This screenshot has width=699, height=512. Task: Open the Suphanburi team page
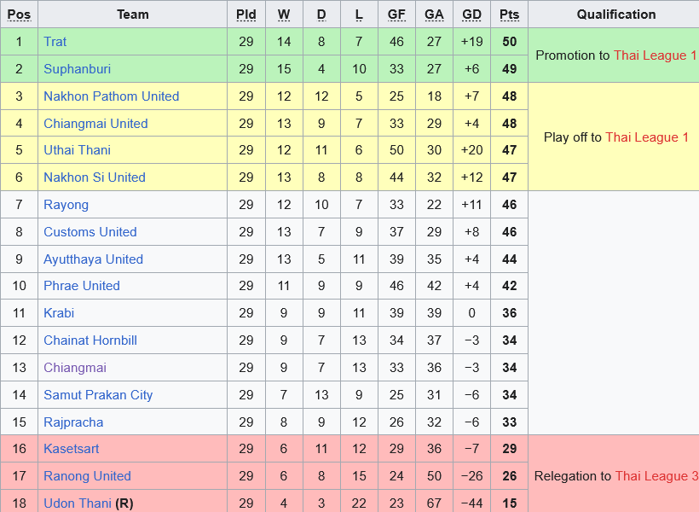click(77, 69)
